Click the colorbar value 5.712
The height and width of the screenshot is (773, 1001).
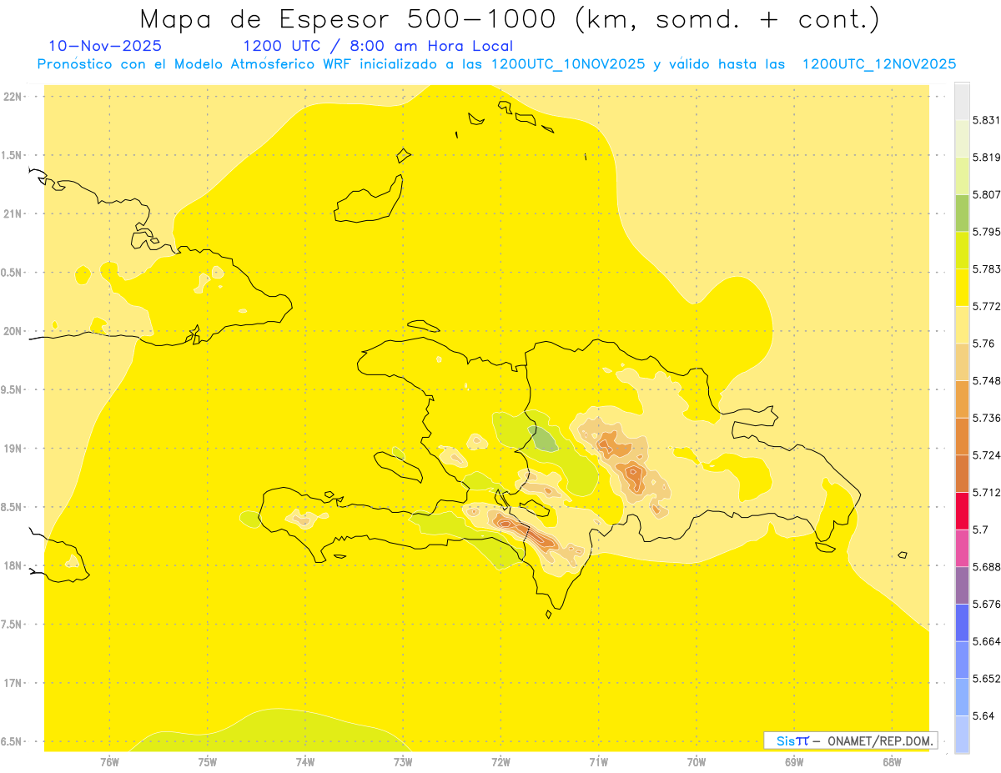[x=986, y=492]
